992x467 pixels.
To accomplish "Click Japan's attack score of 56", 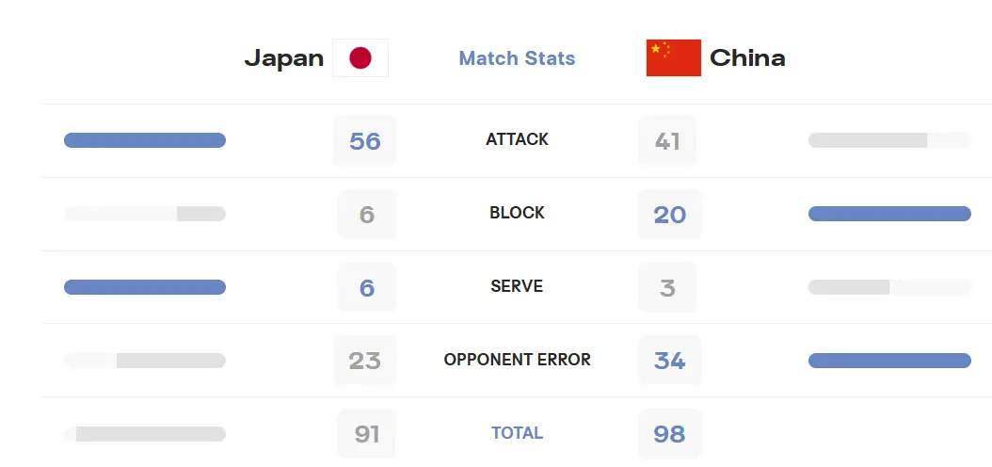I will click(365, 140).
